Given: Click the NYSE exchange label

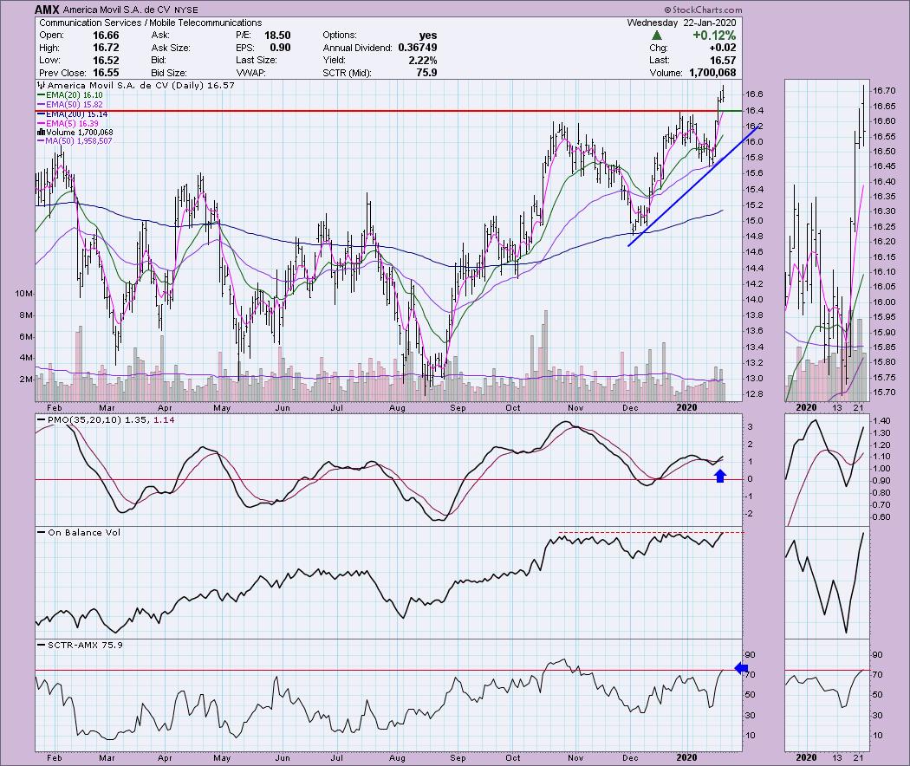Looking at the screenshot, I should coord(185,10).
